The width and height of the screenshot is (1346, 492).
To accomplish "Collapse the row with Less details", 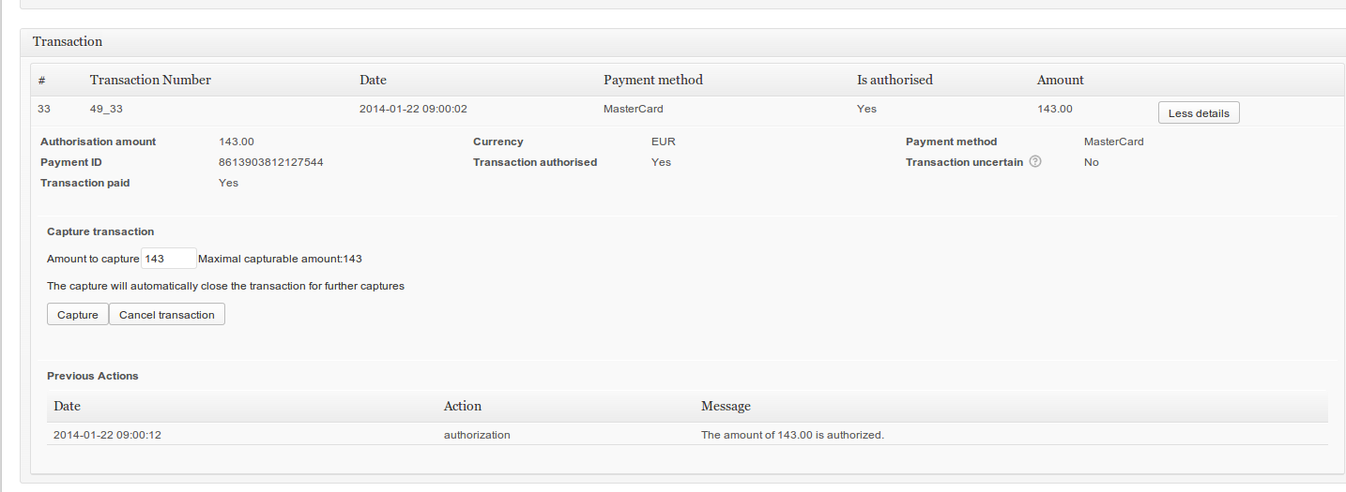I will pyautogui.click(x=1199, y=113).
